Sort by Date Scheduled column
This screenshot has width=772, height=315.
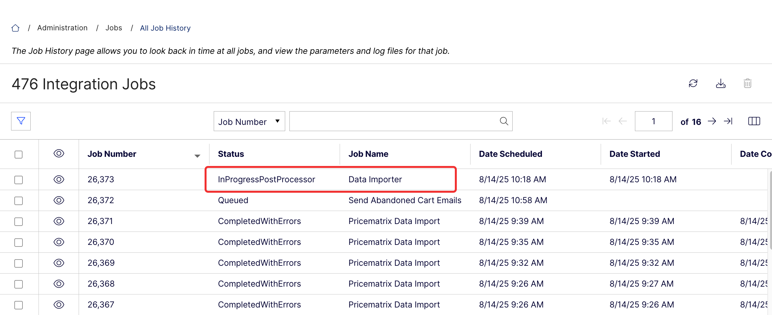[x=511, y=154]
